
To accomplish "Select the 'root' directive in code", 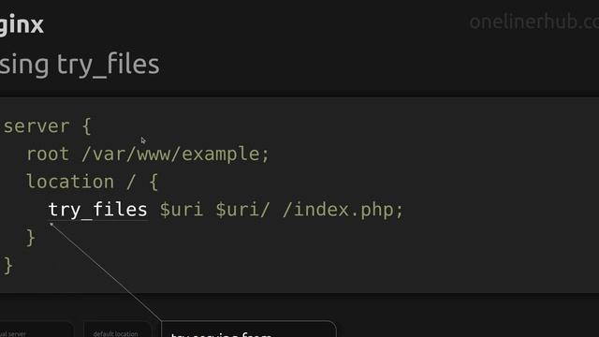I will [x=48, y=154].
